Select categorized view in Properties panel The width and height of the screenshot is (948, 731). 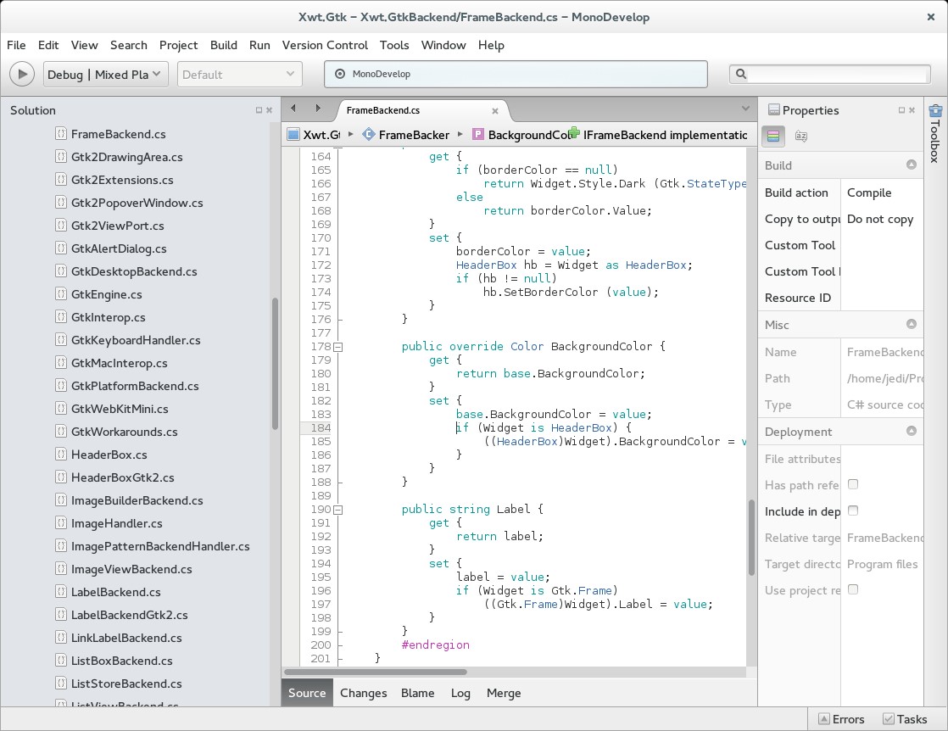[773, 136]
